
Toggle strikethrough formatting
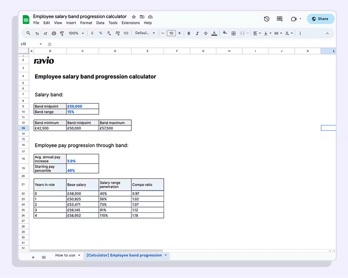(x=206, y=33)
